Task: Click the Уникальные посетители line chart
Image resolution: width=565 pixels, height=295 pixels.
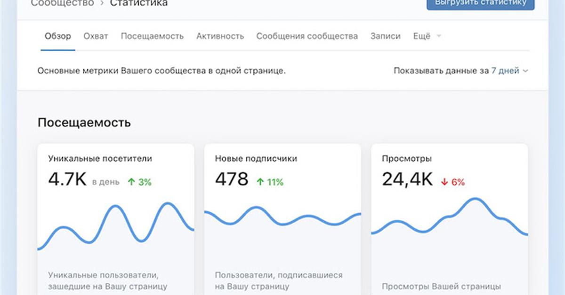Action: point(116,225)
